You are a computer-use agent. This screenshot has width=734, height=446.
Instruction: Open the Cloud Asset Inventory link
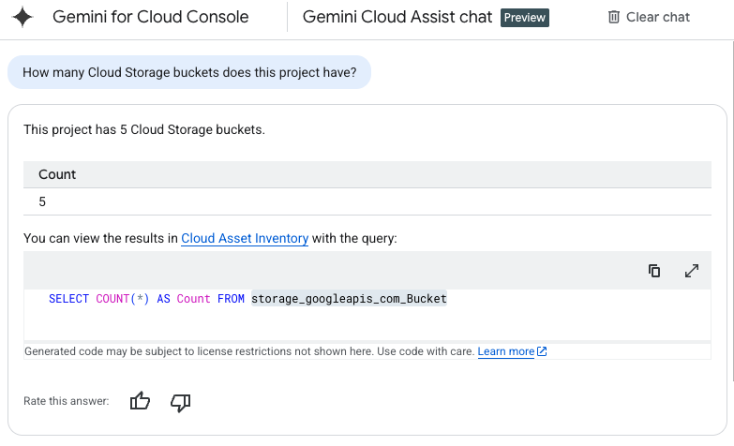pos(245,238)
